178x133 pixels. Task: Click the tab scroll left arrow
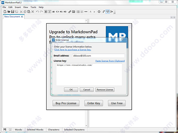(x=172, y=17)
